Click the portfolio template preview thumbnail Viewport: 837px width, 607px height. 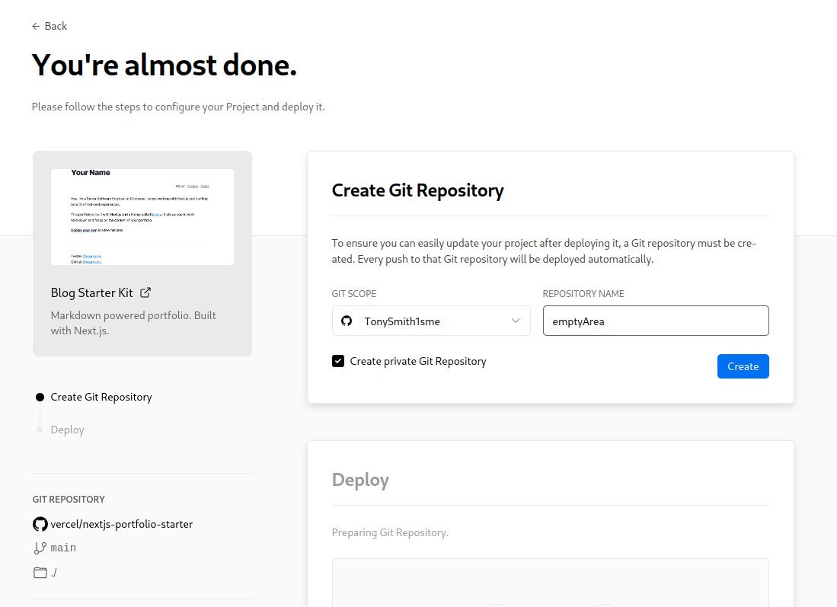pos(142,216)
